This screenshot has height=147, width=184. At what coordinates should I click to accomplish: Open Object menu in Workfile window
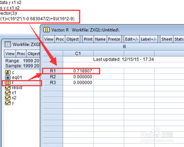coord(33,54)
